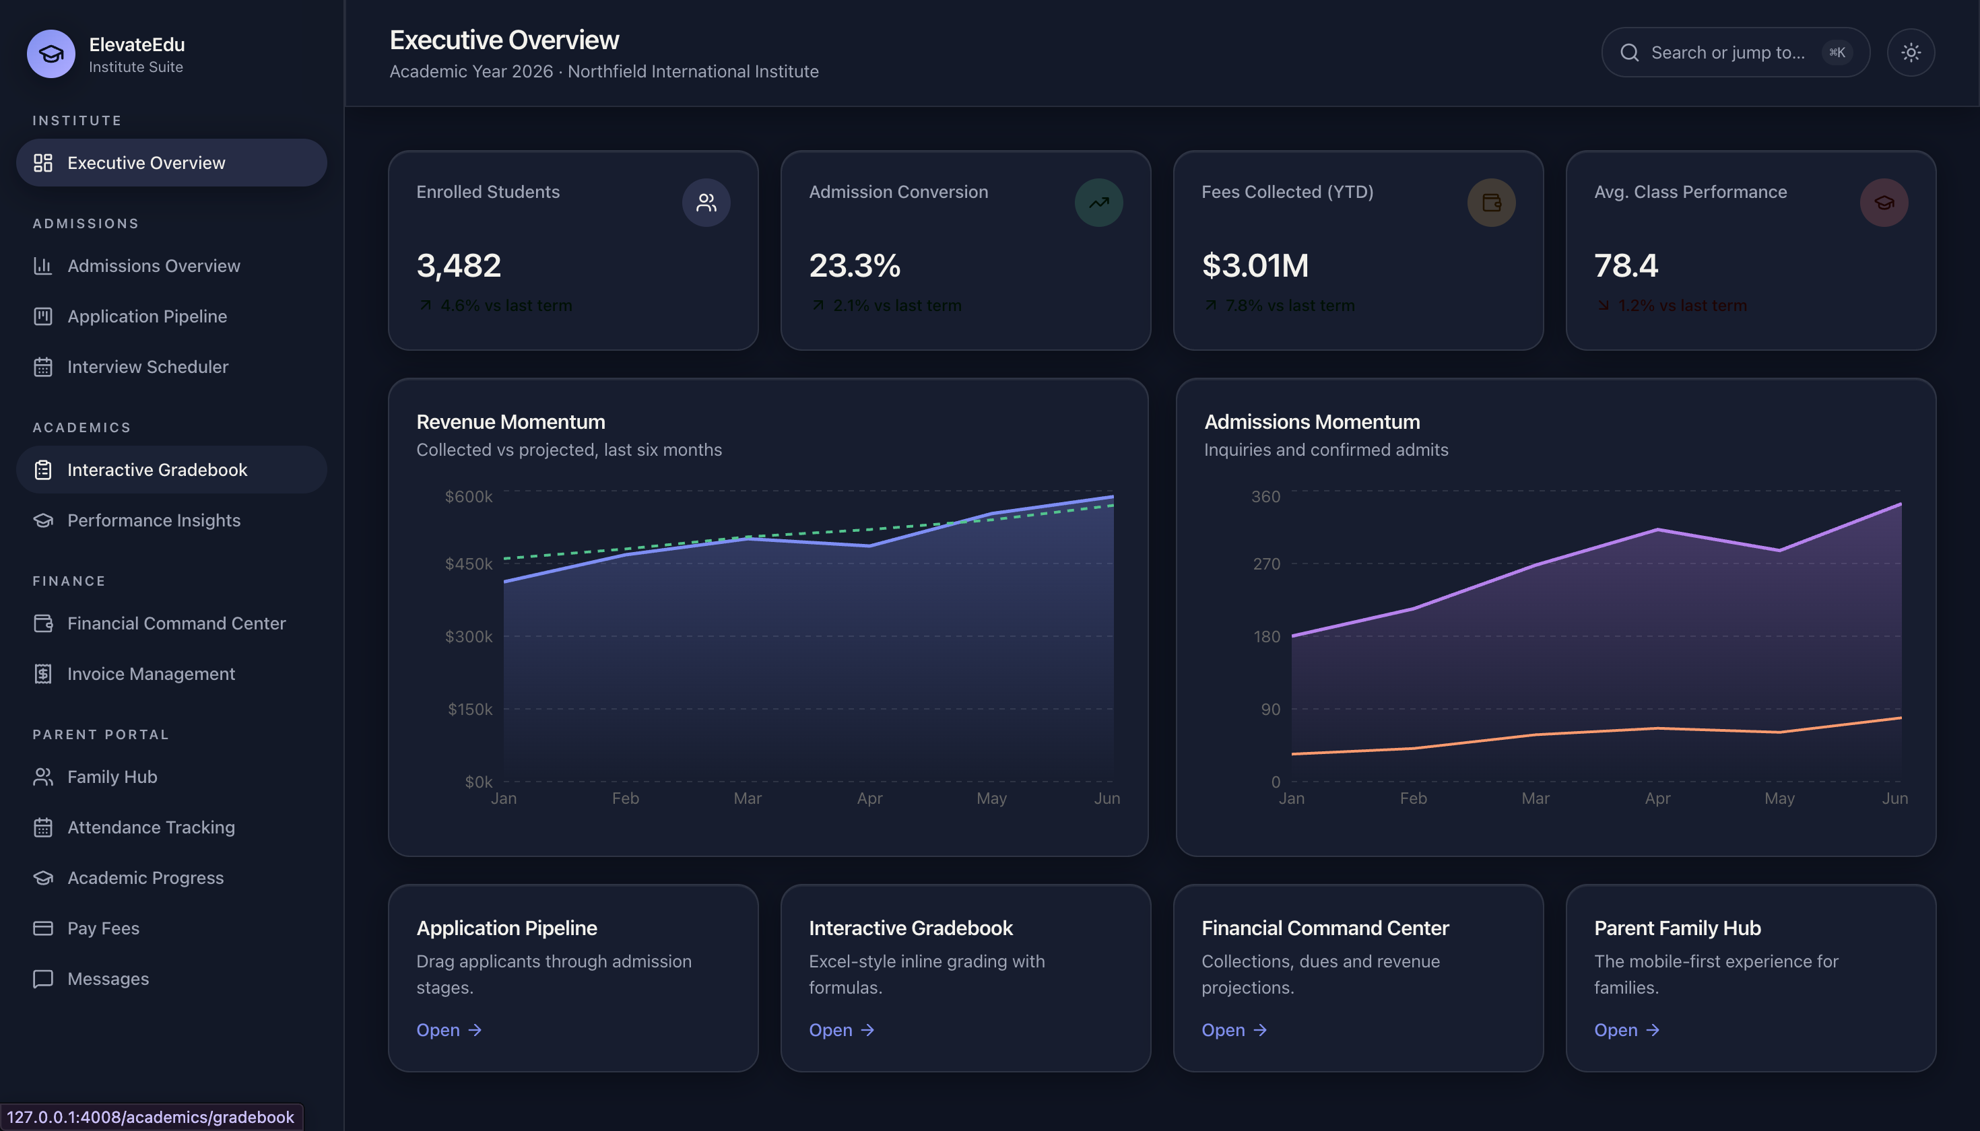Click the Admissions Momentum chart area

pyautogui.click(x=1596, y=637)
